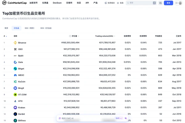185x123 pixels.
Task: Click the blue 登录 button
Action: click(x=168, y=3)
